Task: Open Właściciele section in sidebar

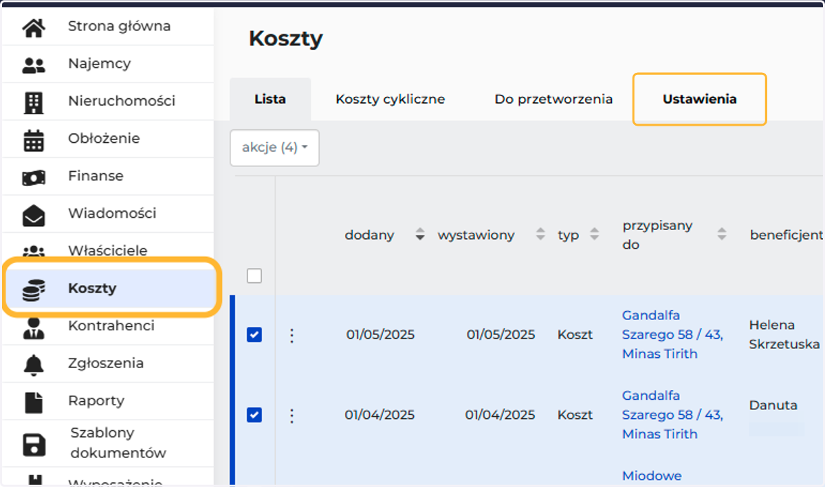Action: (107, 251)
